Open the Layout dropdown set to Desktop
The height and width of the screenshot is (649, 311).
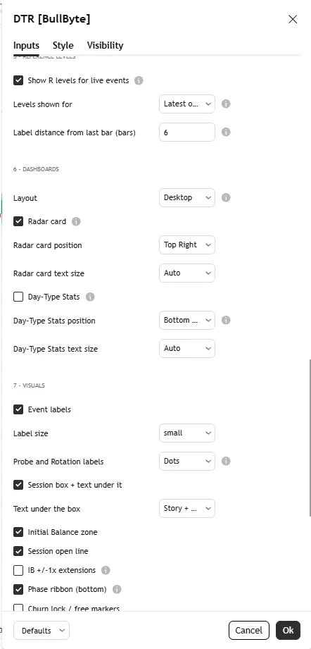point(187,197)
